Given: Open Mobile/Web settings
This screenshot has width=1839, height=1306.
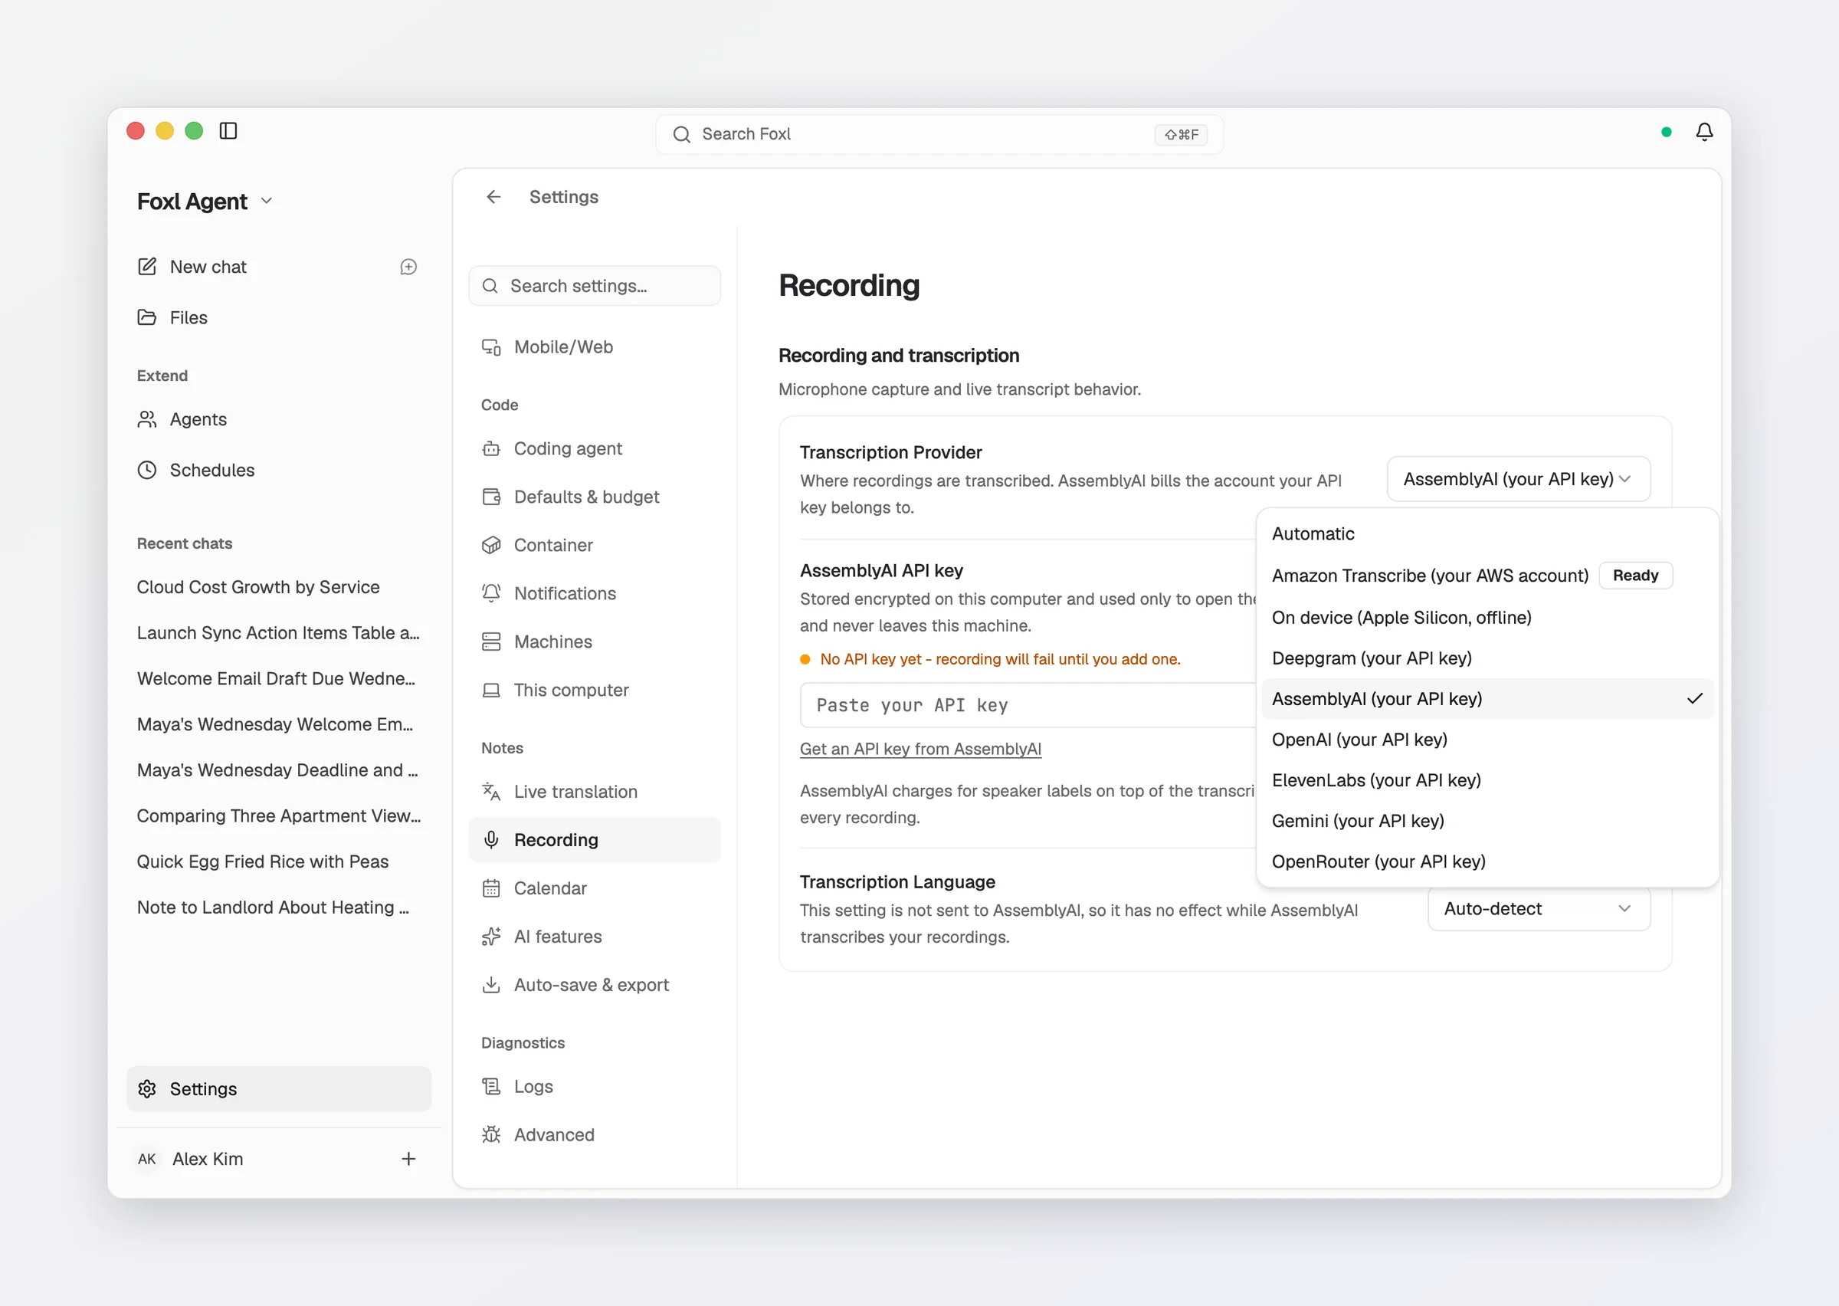Looking at the screenshot, I should pyautogui.click(x=594, y=346).
